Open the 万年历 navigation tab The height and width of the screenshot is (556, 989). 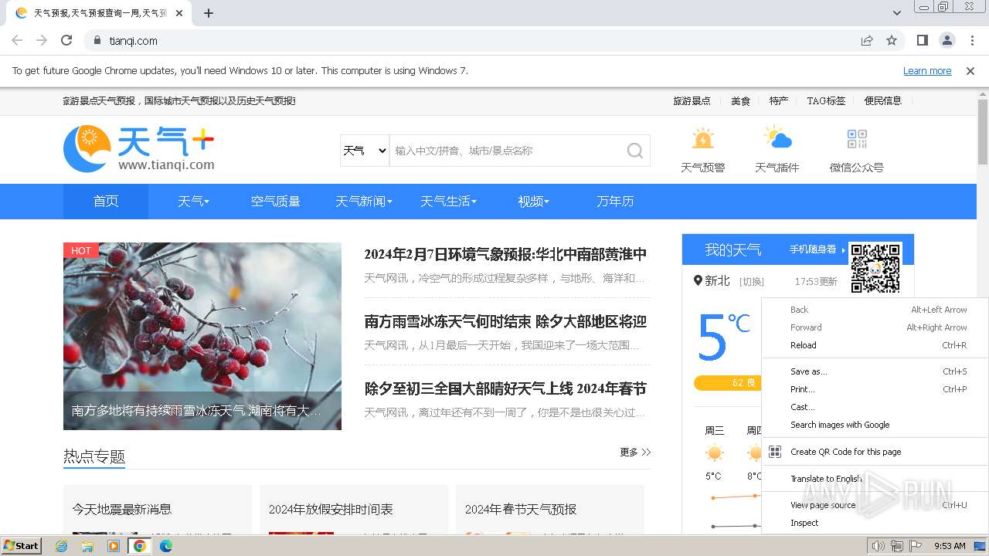coord(615,202)
